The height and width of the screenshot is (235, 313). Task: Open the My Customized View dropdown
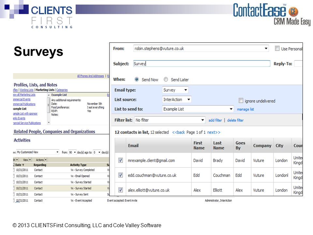(x=37, y=152)
